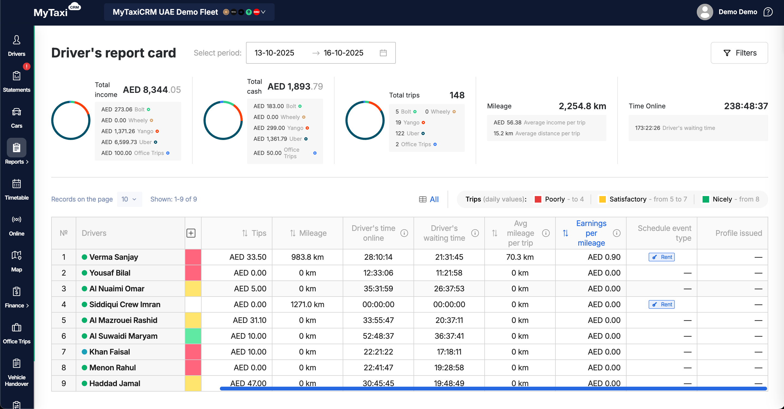
Task: Click the Timetable calendar icon
Action: click(x=16, y=184)
